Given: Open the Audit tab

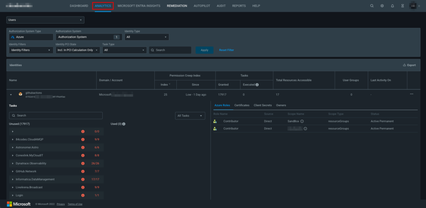Looking at the screenshot, I should (x=221, y=6).
